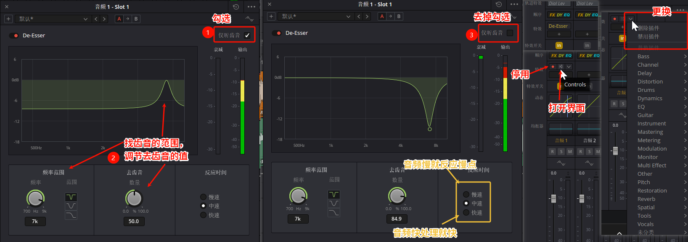This screenshot has width=688, height=242.
Task: Reset plugin settings in left De-Esser window
Action: coord(236,7)
